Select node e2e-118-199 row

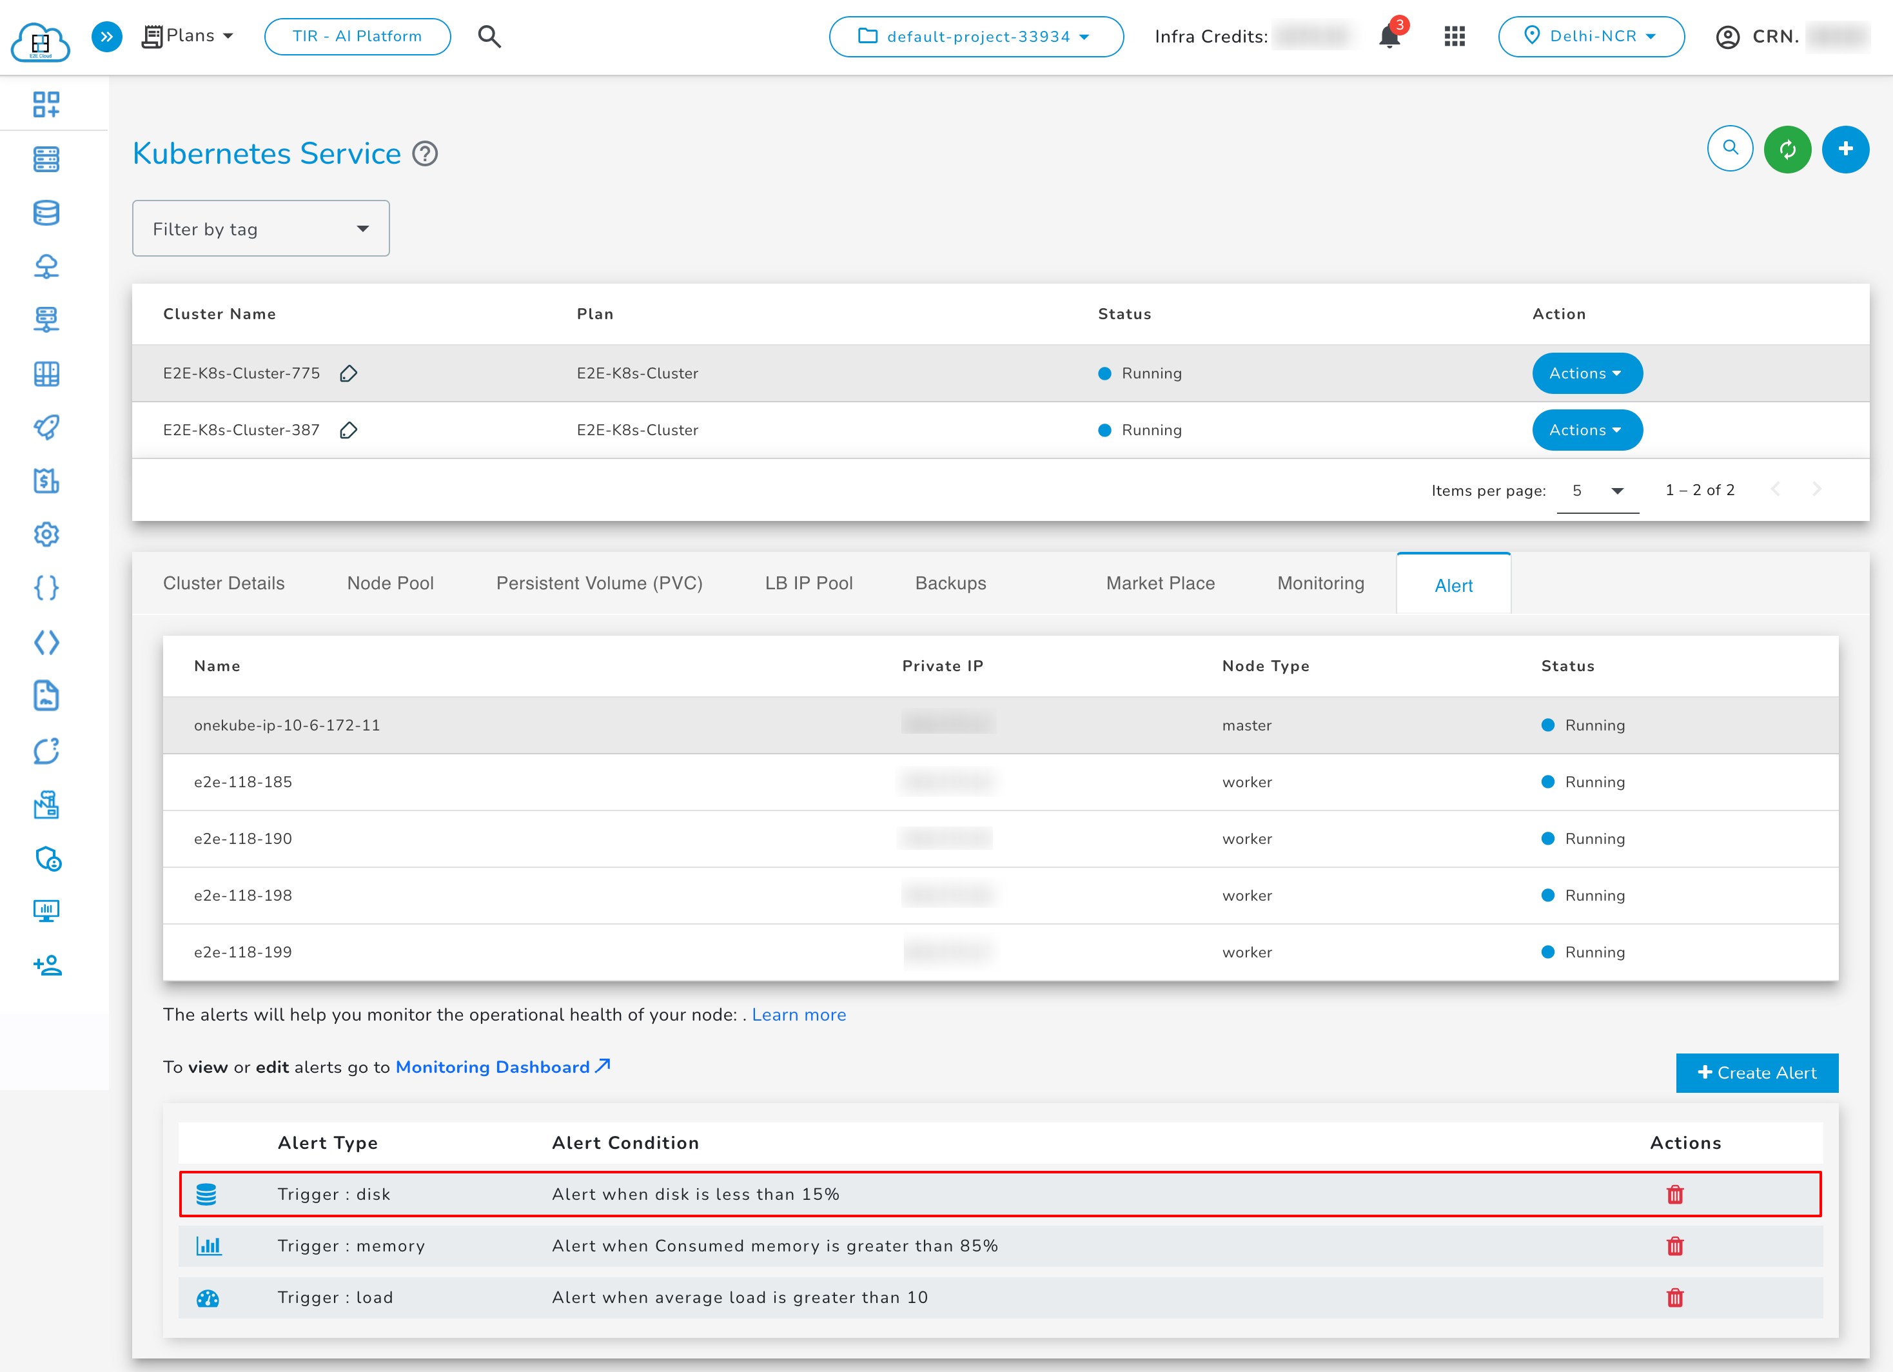click(1000, 952)
